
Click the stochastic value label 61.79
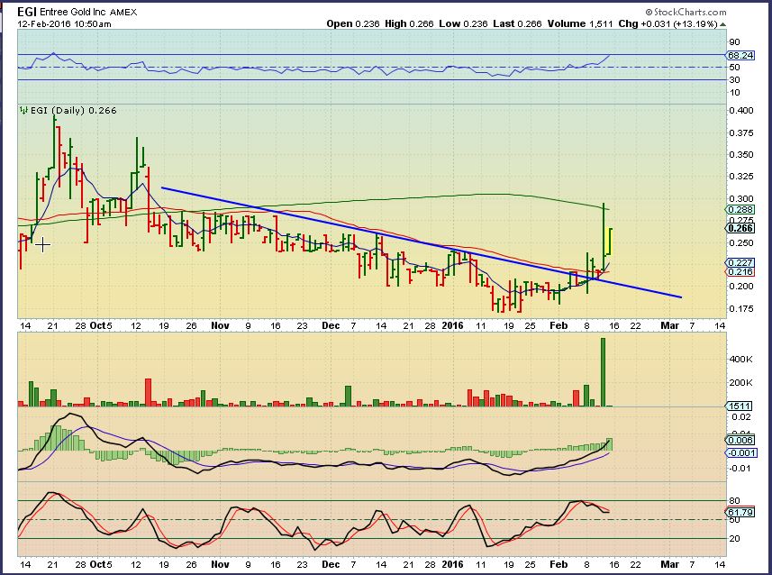pyautogui.click(x=740, y=512)
